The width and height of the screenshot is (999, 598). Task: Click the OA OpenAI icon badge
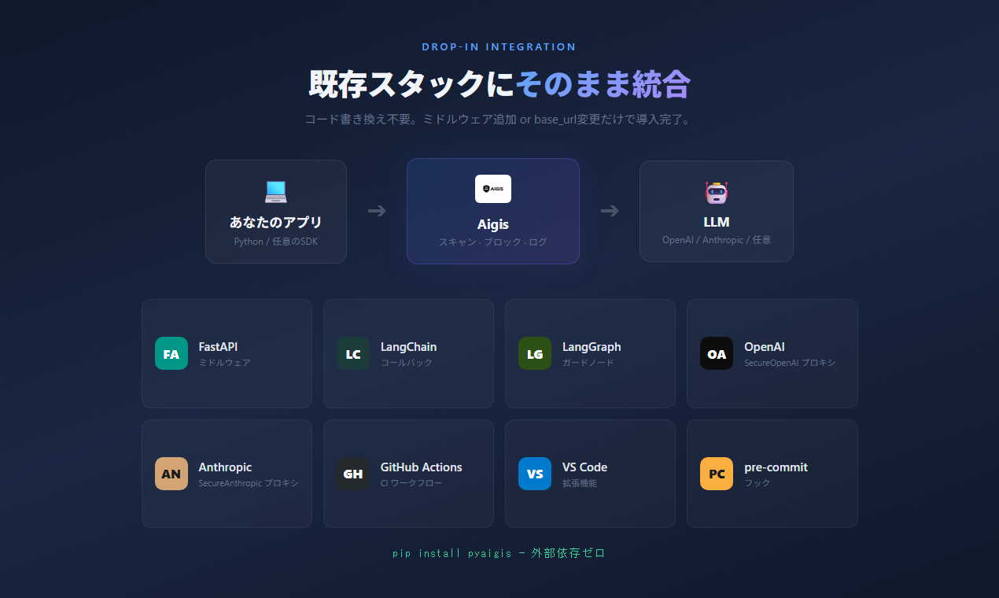(x=717, y=353)
